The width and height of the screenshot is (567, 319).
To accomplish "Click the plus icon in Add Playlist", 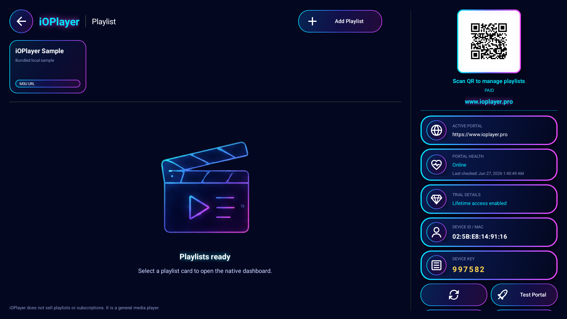I will click(312, 21).
